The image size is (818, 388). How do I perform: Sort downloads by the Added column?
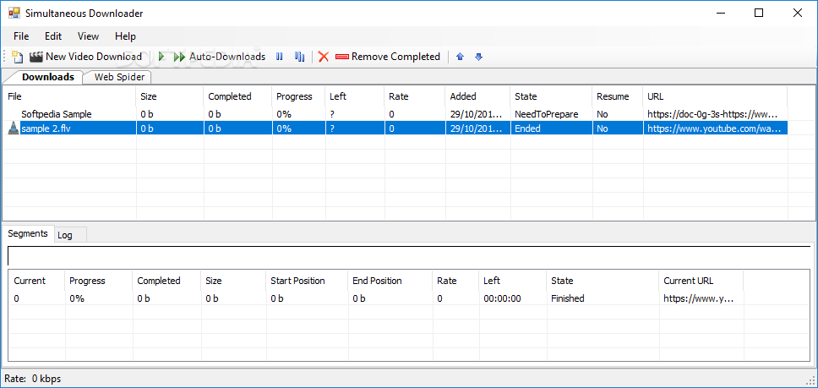coord(478,96)
